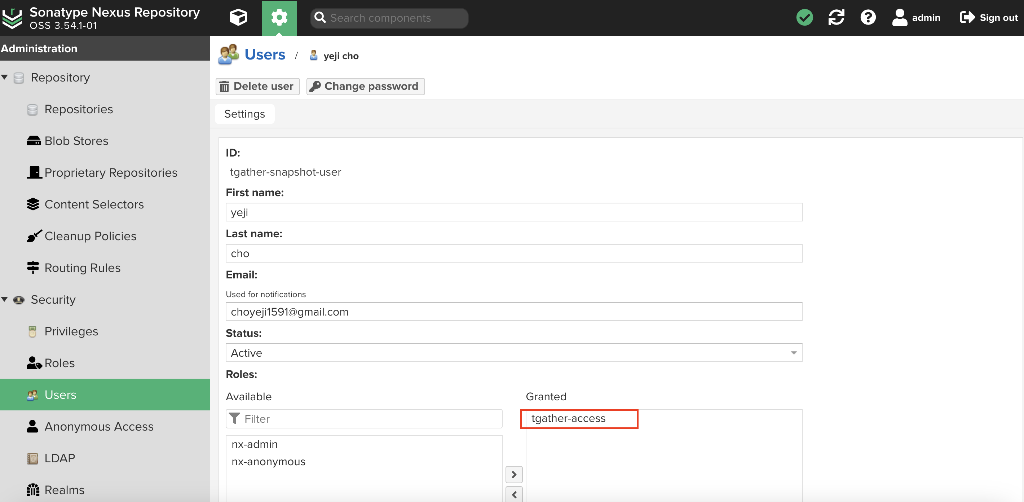This screenshot has height=502, width=1024.
Task: Open Realms in sidebar
Action: (x=65, y=490)
